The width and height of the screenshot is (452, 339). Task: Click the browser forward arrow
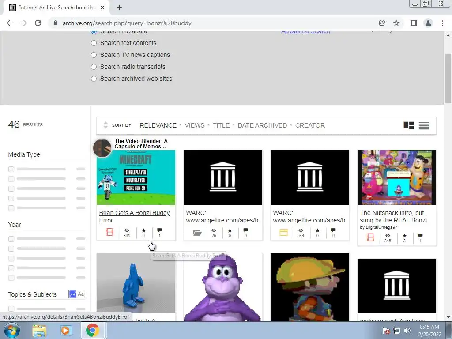(x=24, y=23)
